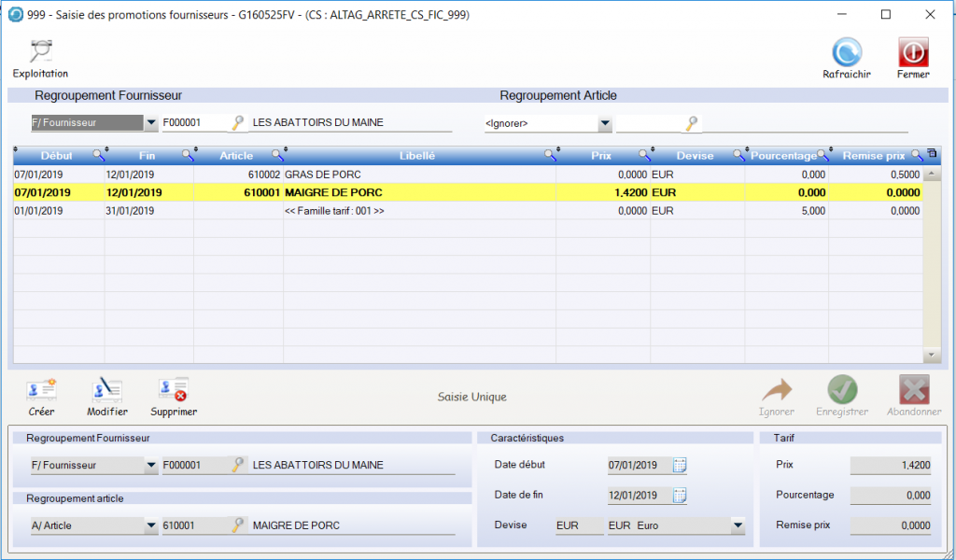This screenshot has height=560, width=956.
Task: Click the Rafraichir refresh icon
Action: tap(846, 53)
